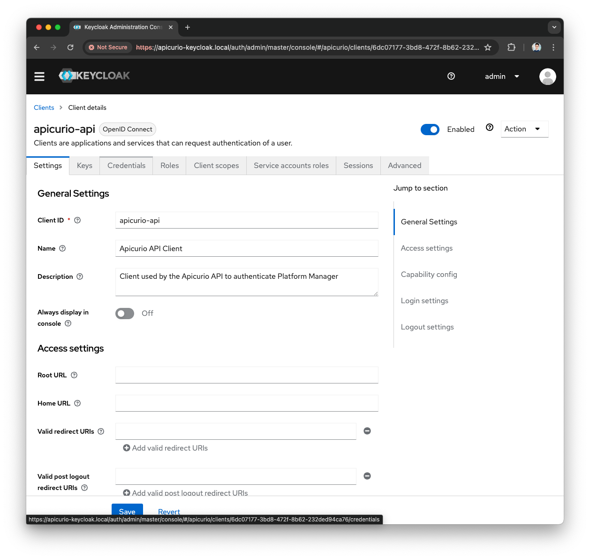The width and height of the screenshot is (590, 559).
Task: Open the Action dropdown
Action: pos(524,129)
